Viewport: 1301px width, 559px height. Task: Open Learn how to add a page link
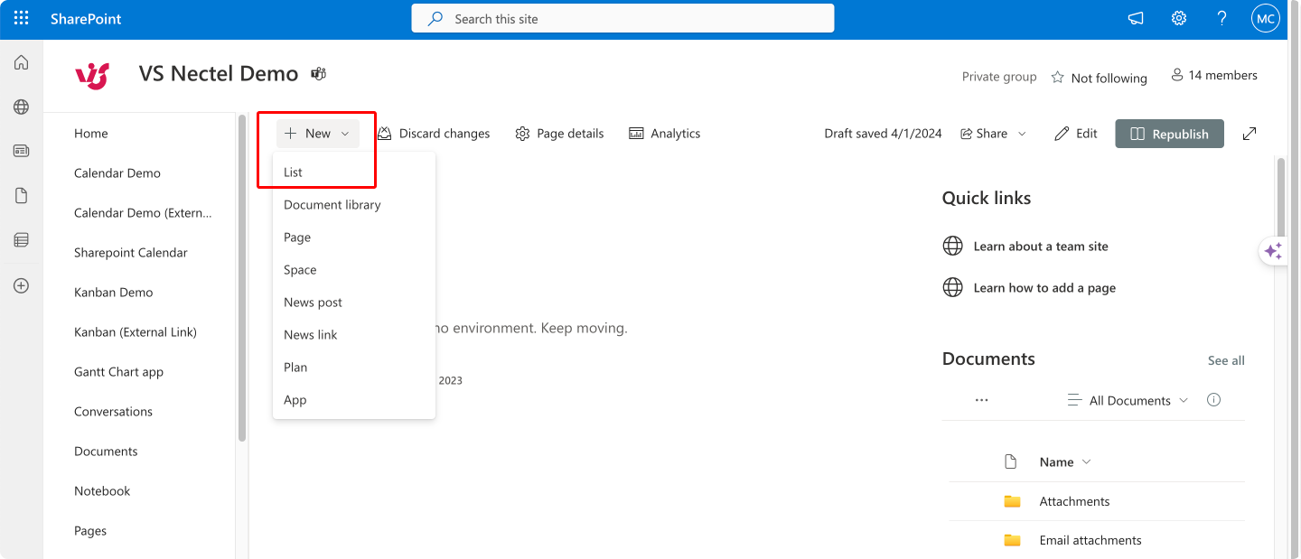point(1044,287)
